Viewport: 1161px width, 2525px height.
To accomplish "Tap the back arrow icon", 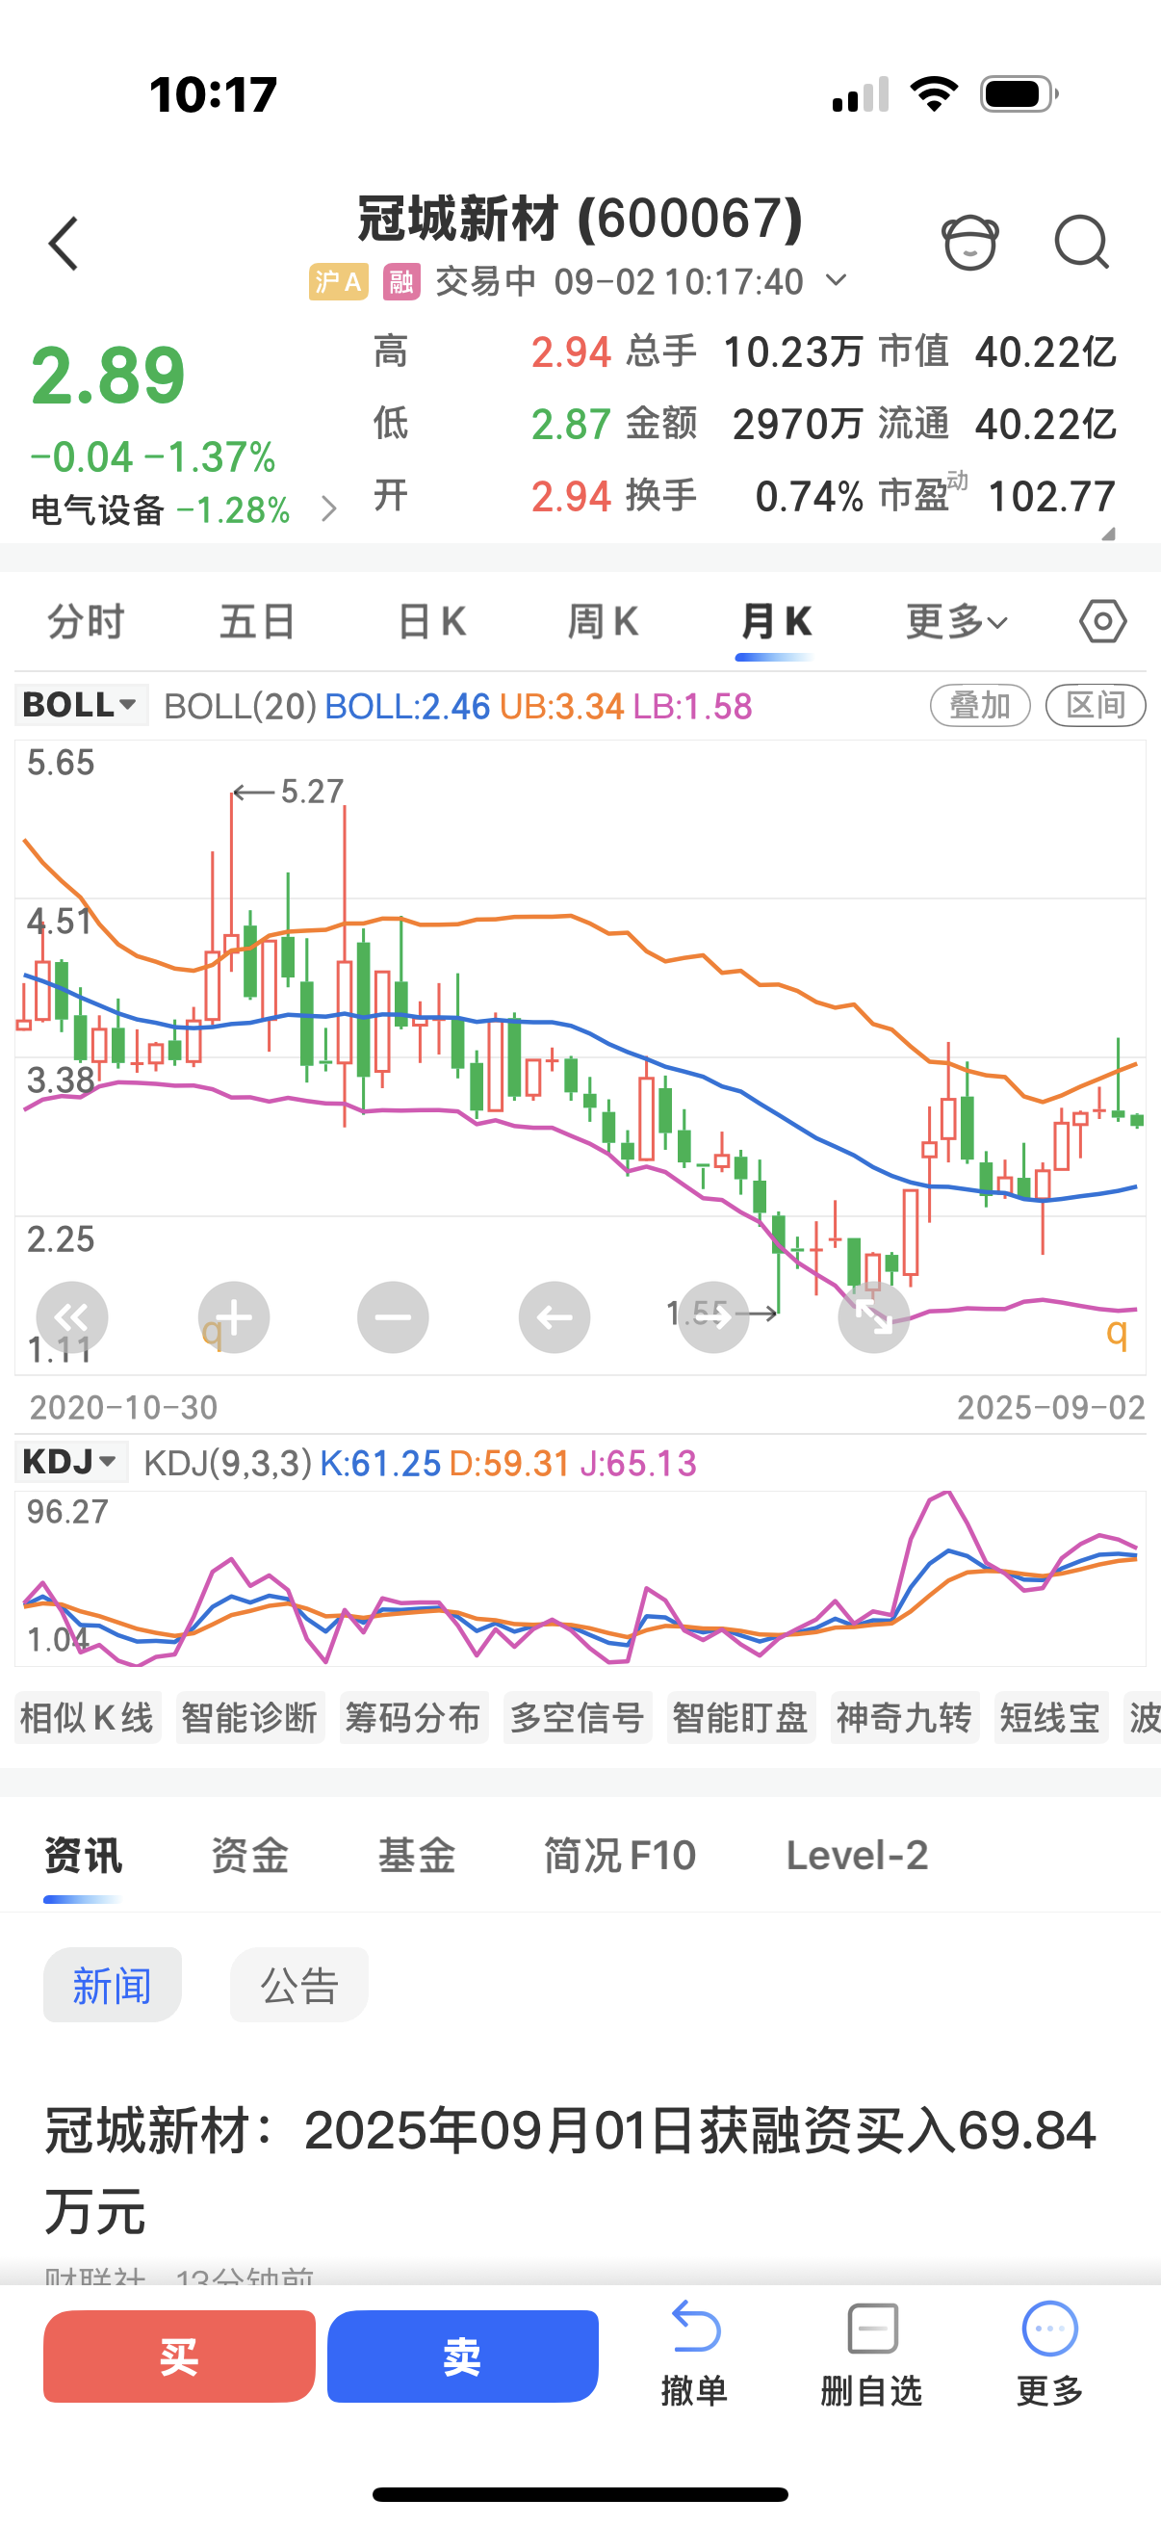I will tap(64, 243).
